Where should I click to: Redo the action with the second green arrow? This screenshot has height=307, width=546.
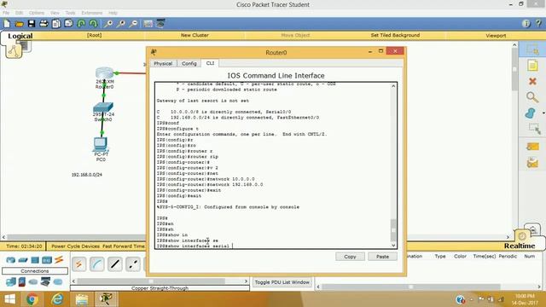pyautogui.click(x=93, y=24)
